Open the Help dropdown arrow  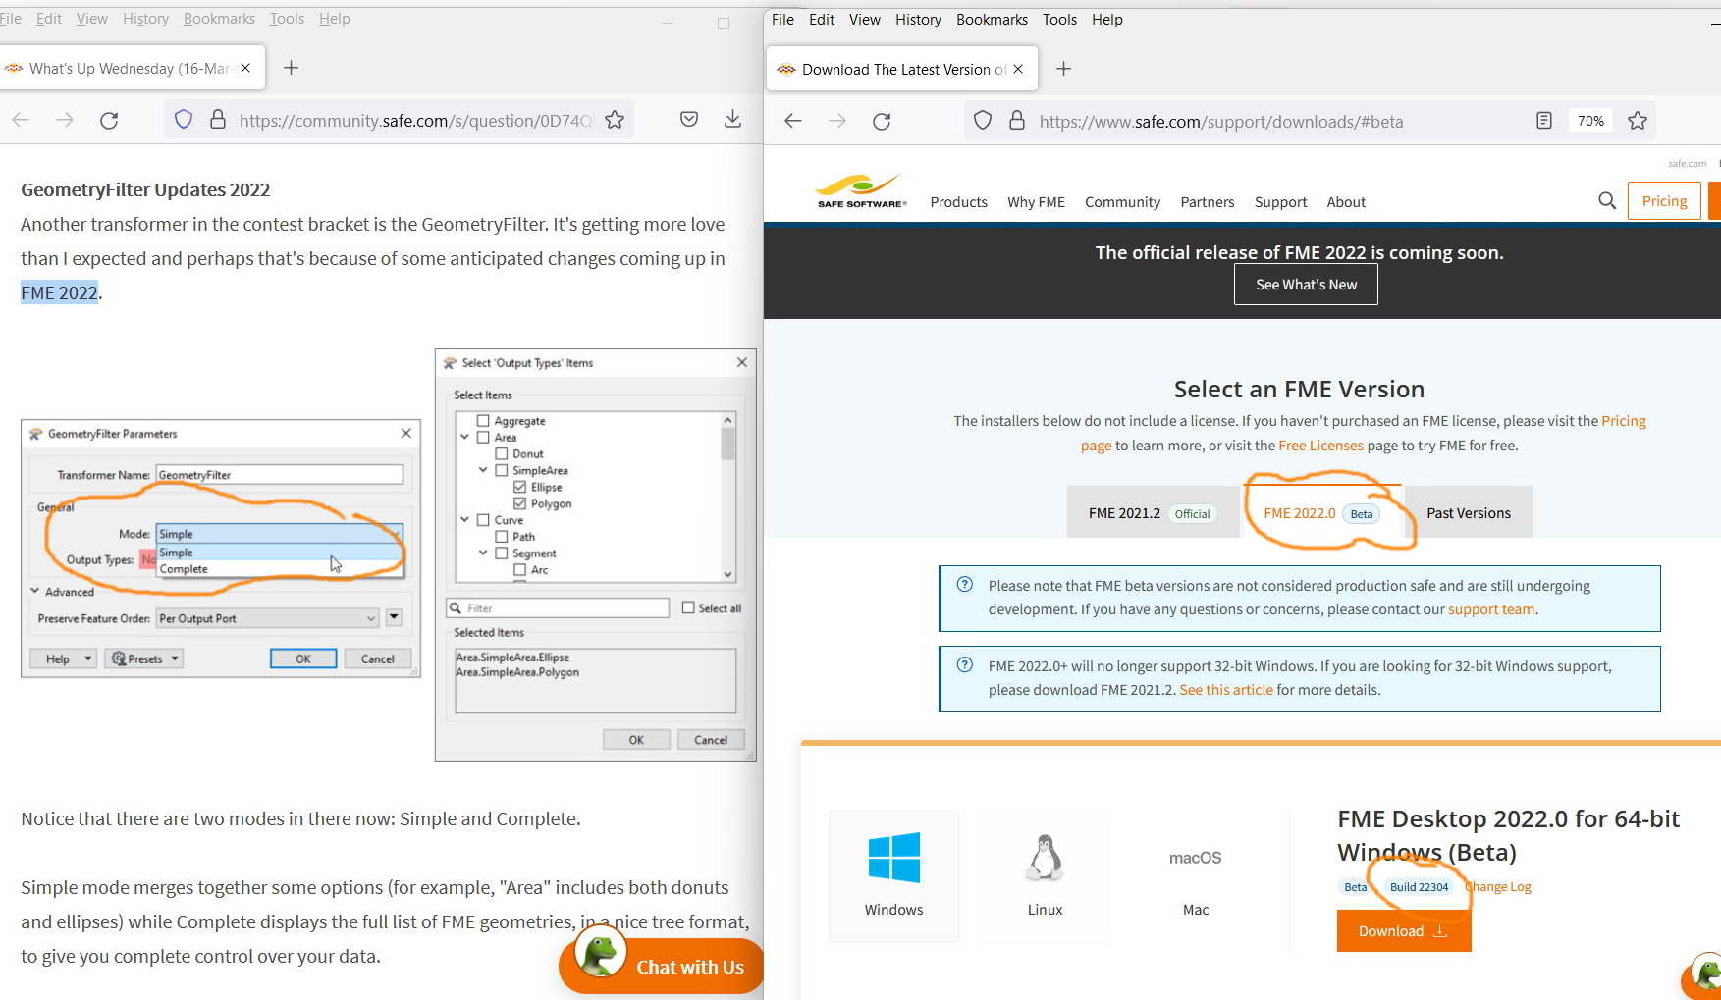click(x=88, y=658)
